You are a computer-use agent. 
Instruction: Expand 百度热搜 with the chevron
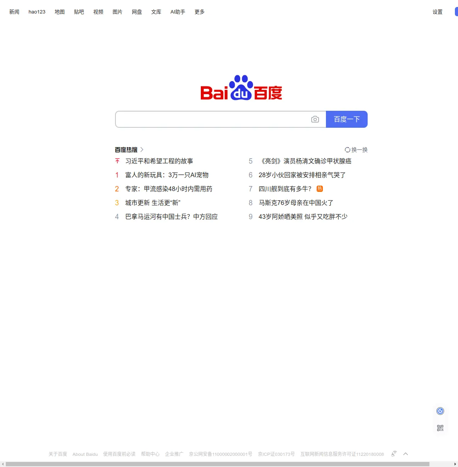tap(142, 149)
